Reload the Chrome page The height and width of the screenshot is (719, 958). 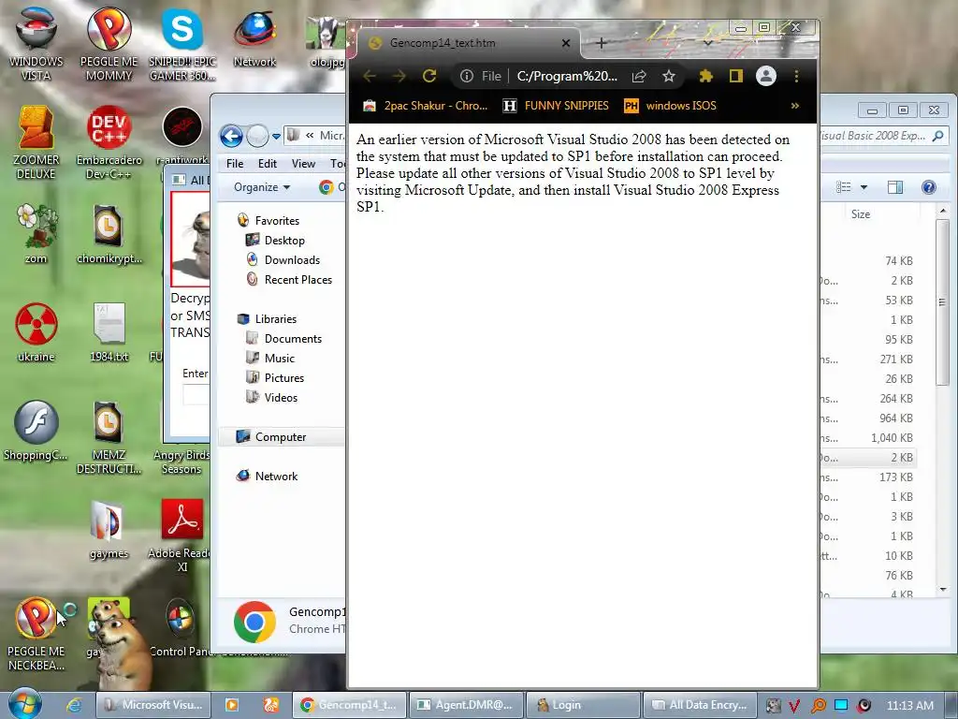click(429, 76)
